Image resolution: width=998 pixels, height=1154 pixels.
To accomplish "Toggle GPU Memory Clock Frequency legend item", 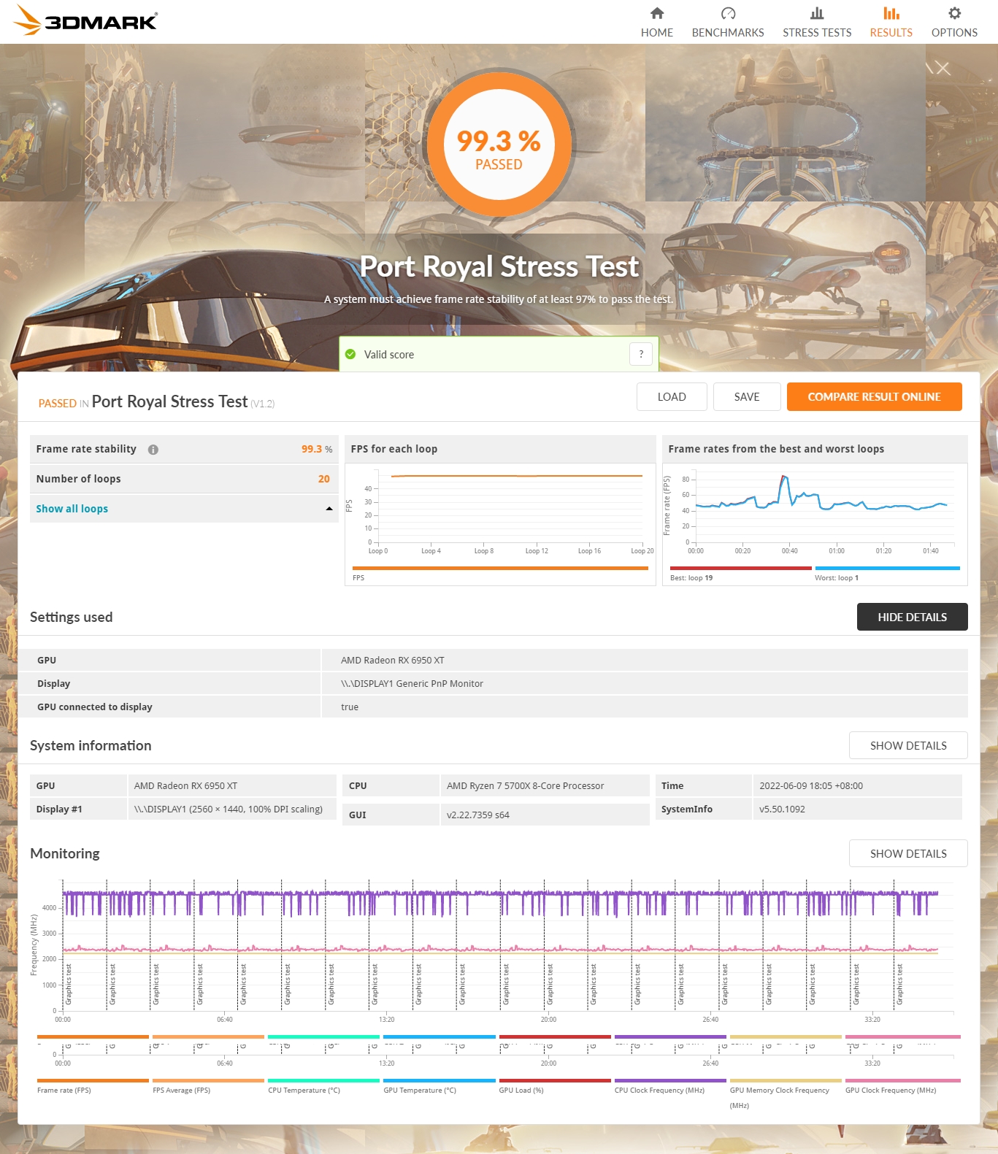I will (786, 1093).
